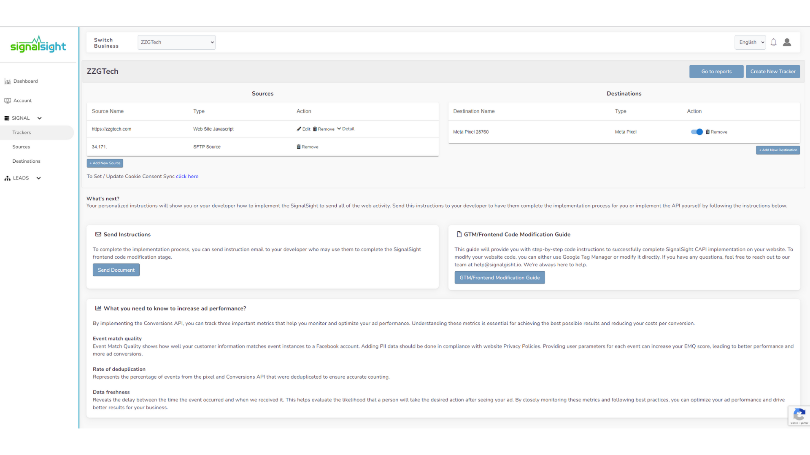Viewport: 810px width, 455px height.
Task: Click the Dashboard chart icon
Action: [x=7, y=81]
